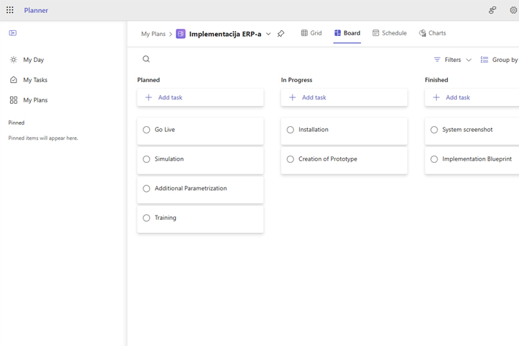Expand the plan name dropdown chevron
This screenshot has height=346, width=519.
tap(269, 34)
